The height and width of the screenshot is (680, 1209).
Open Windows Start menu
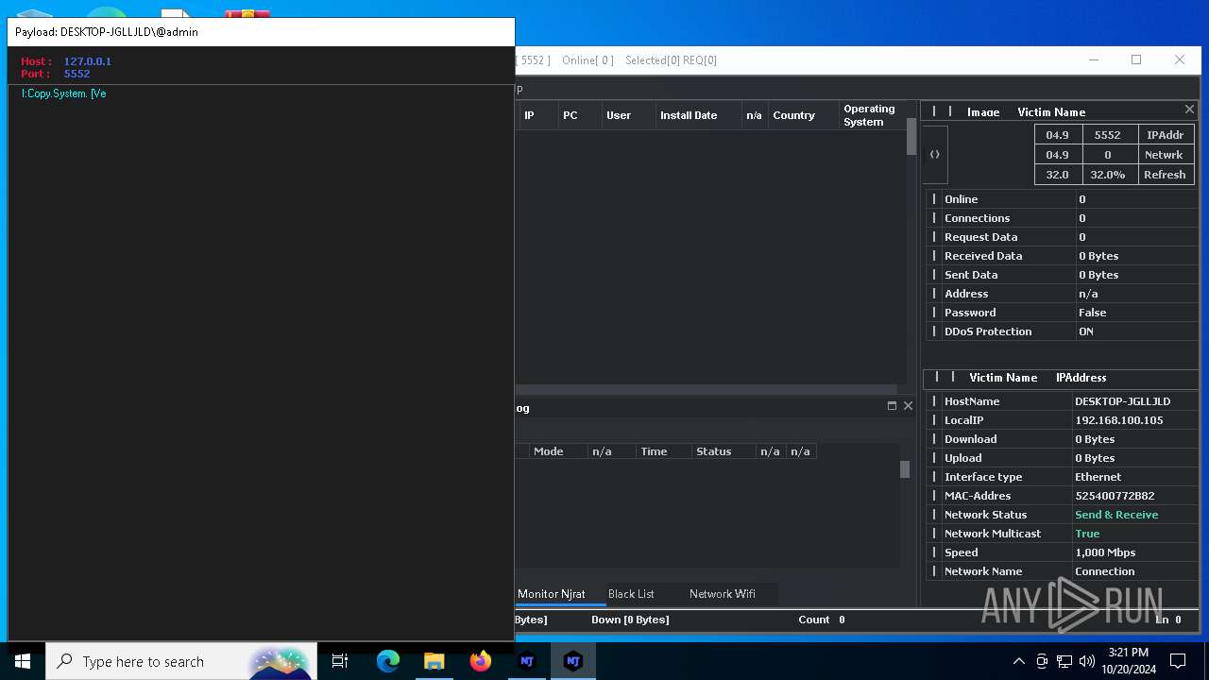(x=23, y=661)
